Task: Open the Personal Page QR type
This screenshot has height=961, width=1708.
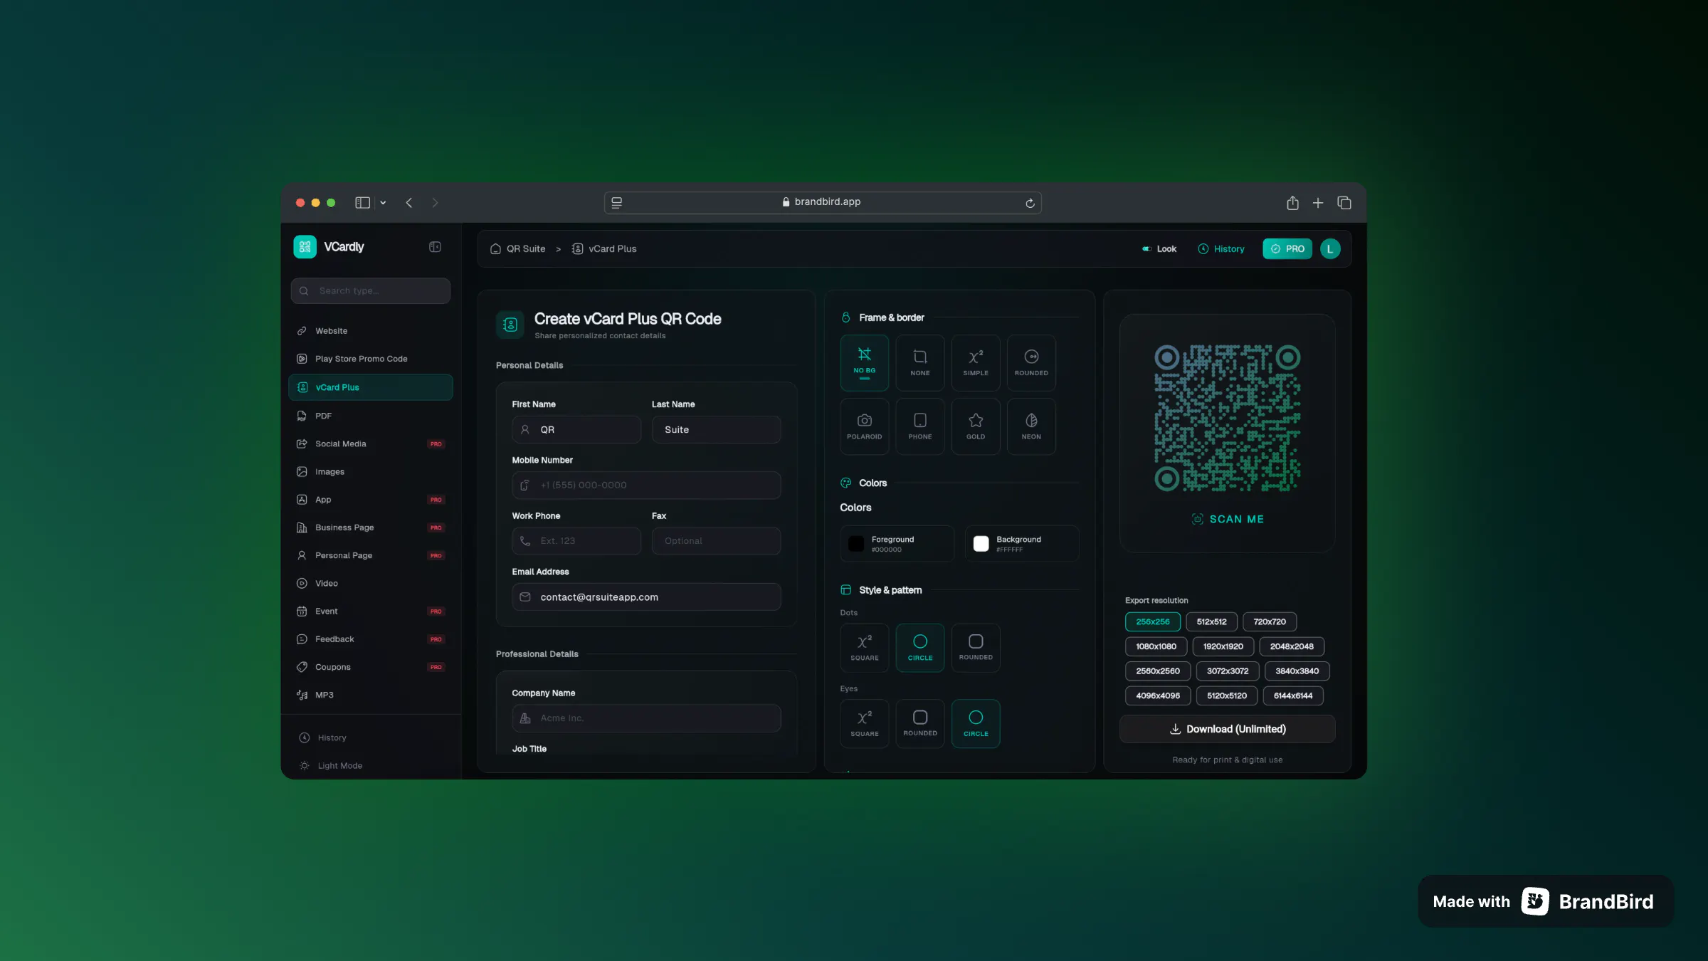Action: click(x=371, y=555)
